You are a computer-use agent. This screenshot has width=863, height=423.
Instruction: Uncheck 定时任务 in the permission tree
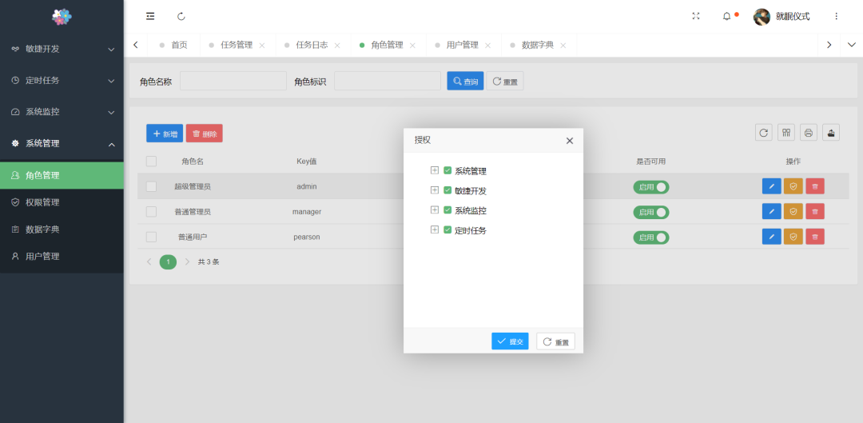(x=447, y=230)
